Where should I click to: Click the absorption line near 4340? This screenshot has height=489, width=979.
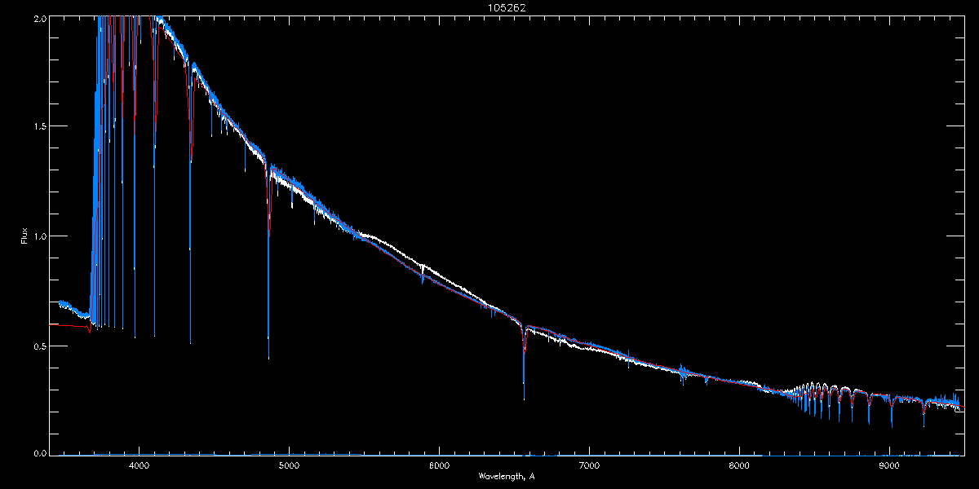pyautogui.click(x=190, y=204)
